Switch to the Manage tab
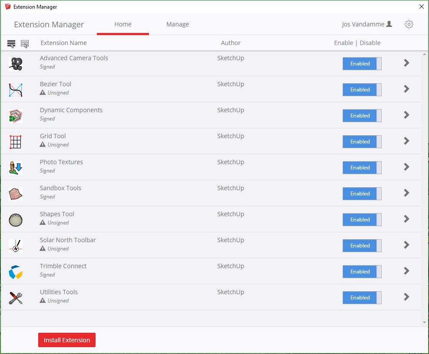Viewport: 429px width, 354px height. pyautogui.click(x=178, y=24)
